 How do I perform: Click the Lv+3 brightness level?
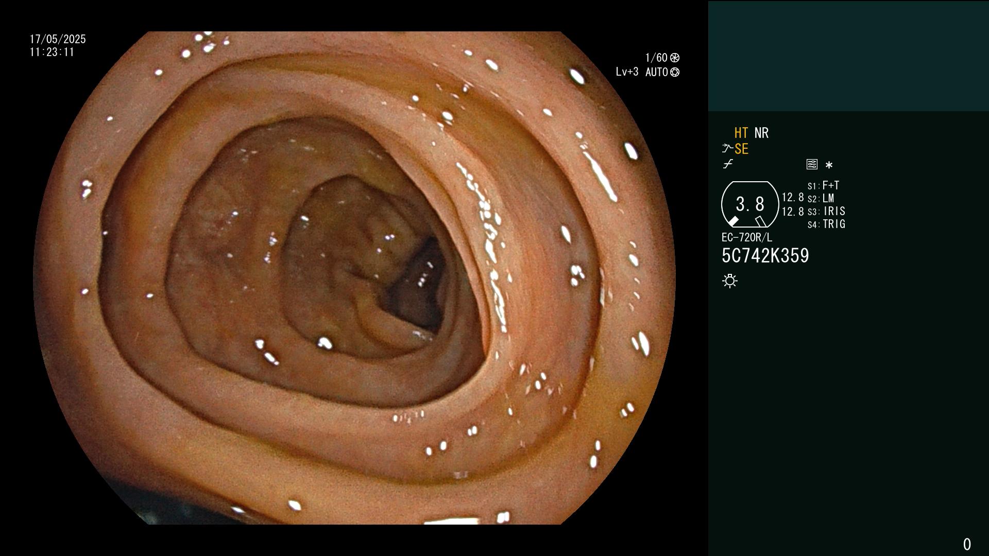627,72
